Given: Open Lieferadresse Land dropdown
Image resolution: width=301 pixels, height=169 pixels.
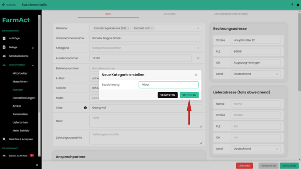Looking at the screenshot, I should (255, 148).
